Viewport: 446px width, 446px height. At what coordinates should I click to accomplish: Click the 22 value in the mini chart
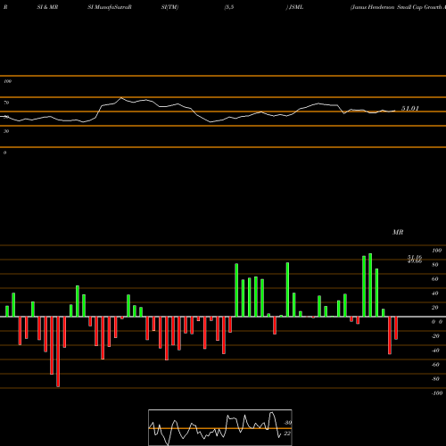coord(287,434)
